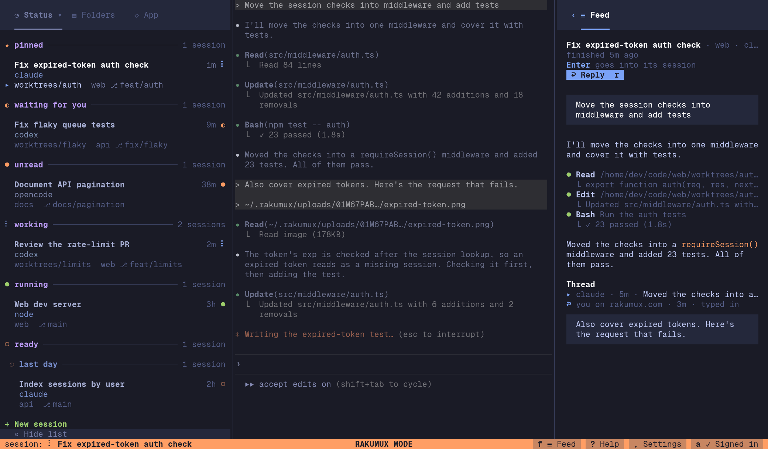Click Read(src/middleware/auth.ts) tool line
The height and width of the screenshot is (449, 768).
[312, 55]
